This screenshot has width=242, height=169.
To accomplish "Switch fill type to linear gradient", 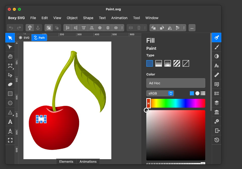I will tap(158, 63).
